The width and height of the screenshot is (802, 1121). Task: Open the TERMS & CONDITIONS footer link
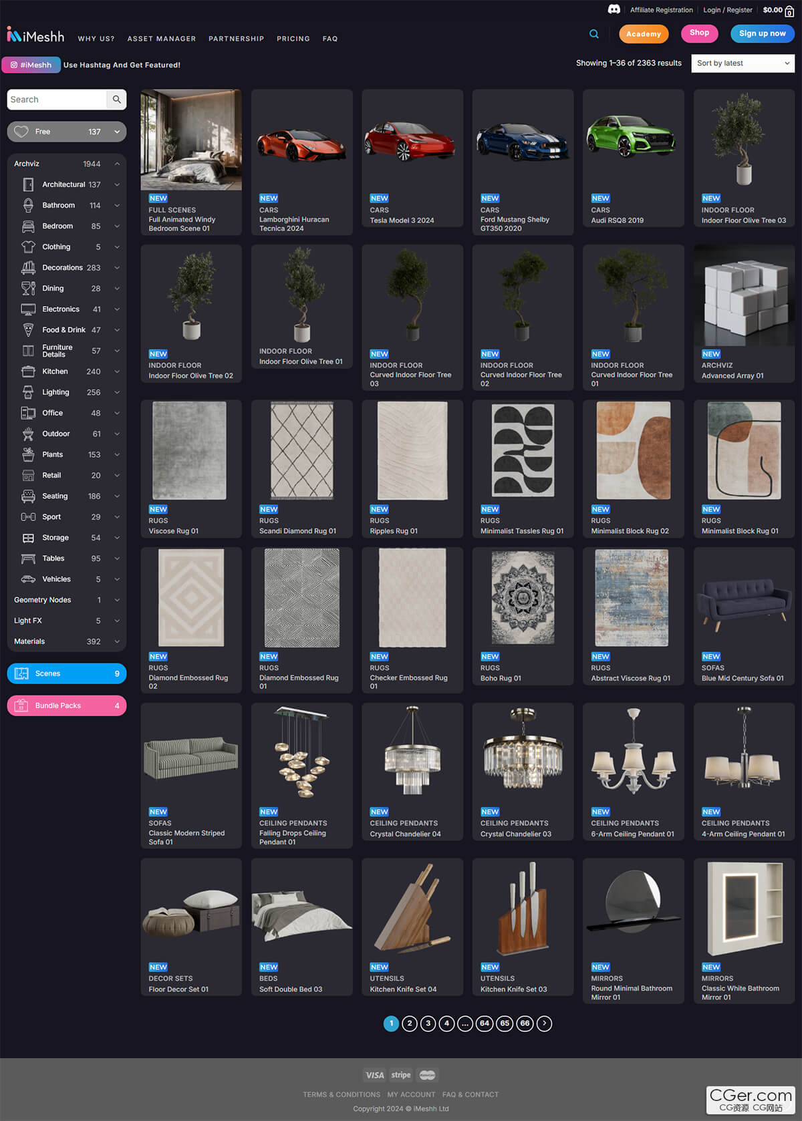pyautogui.click(x=342, y=1094)
